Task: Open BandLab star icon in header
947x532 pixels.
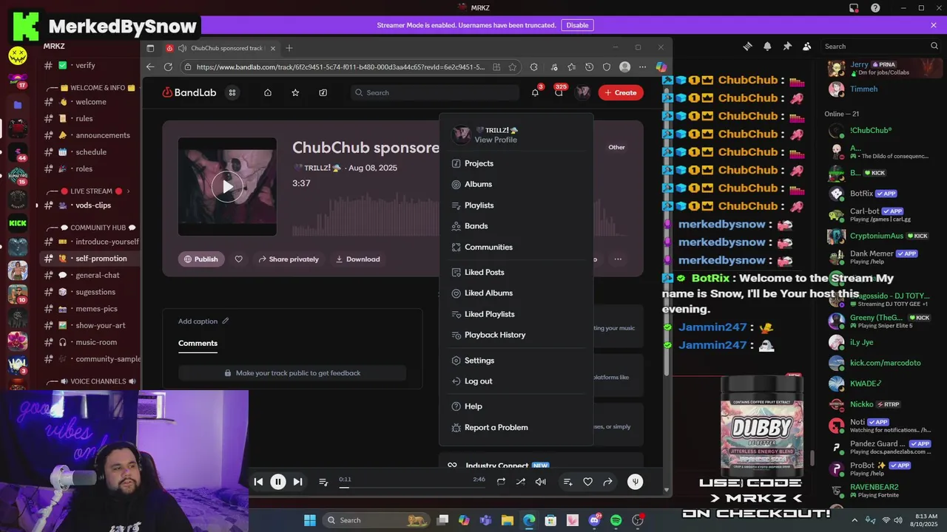Action: tap(295, 92)
